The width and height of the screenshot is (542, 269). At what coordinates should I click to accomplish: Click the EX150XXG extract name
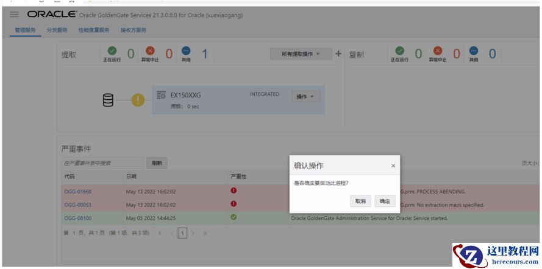tap(185, 95)
